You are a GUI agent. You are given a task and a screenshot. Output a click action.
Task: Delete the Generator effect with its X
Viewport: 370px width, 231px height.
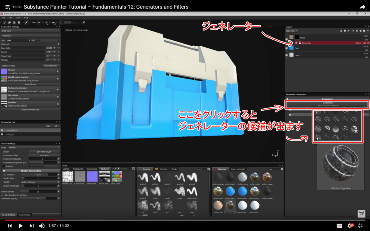click(368, 43)
